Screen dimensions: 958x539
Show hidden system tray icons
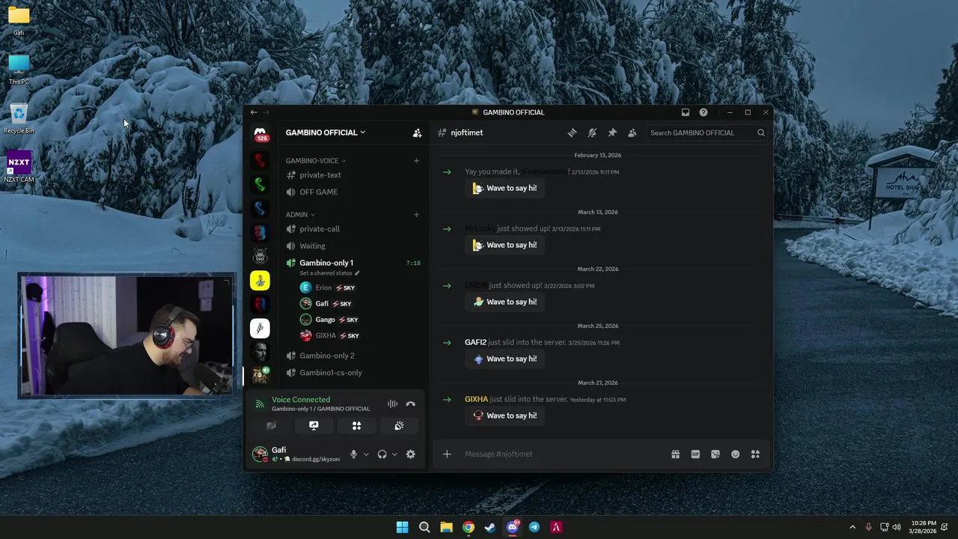click(x=852, y=527)
